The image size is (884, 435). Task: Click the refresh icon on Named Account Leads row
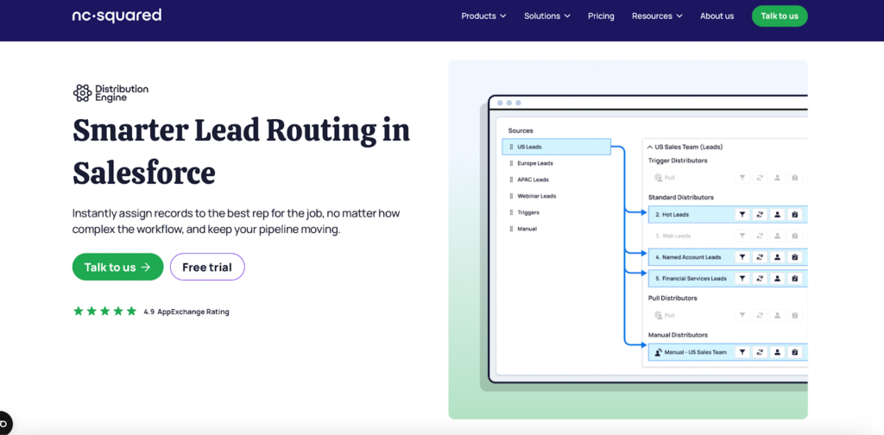(x=760, y=256)
